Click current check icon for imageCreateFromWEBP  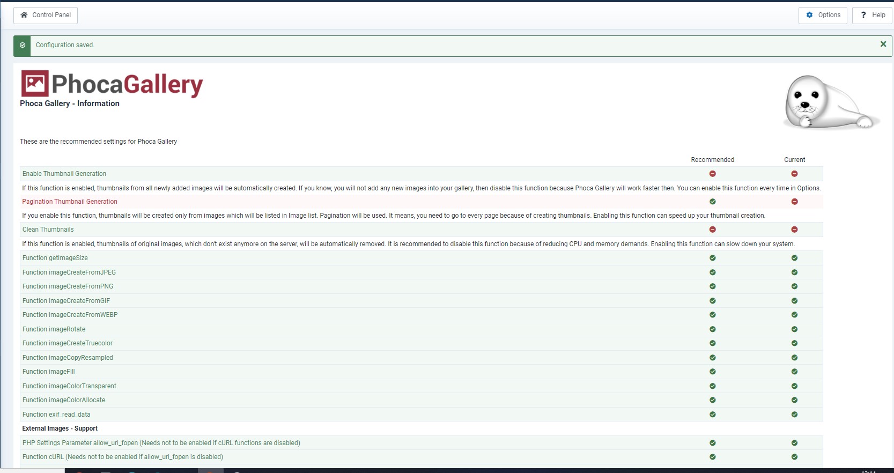click(795, 315)
